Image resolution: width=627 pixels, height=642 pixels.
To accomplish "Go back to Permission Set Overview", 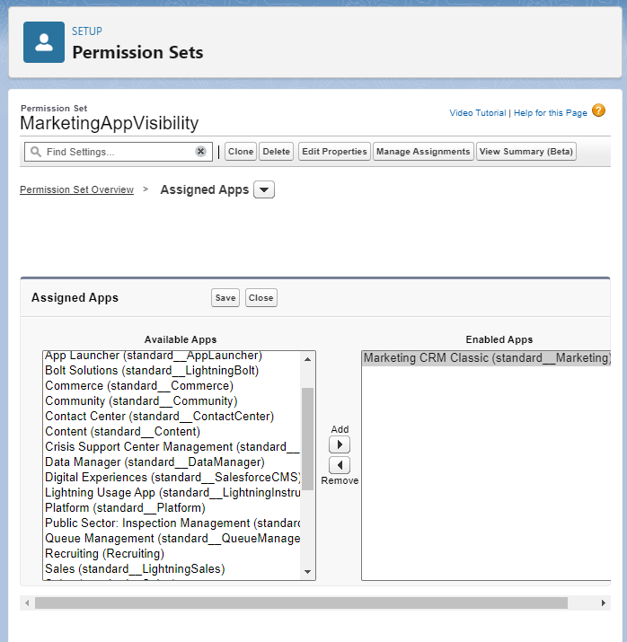I will pos(76,189).
